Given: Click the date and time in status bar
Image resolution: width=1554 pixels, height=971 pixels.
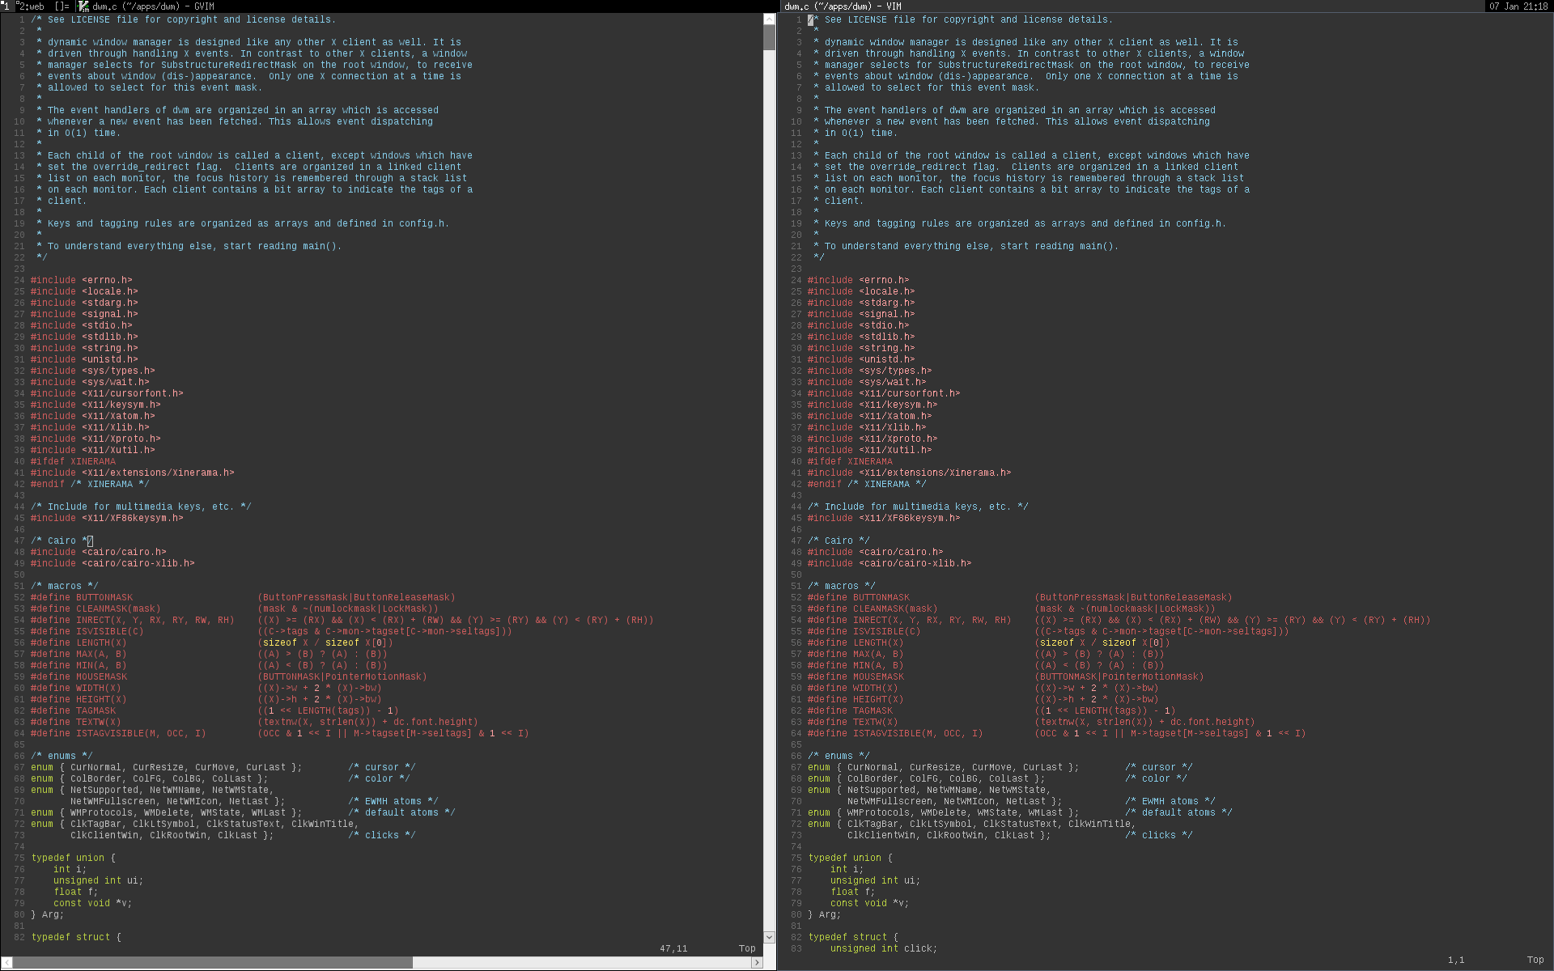Looking at the screenshot, I should coord(1518,6).
